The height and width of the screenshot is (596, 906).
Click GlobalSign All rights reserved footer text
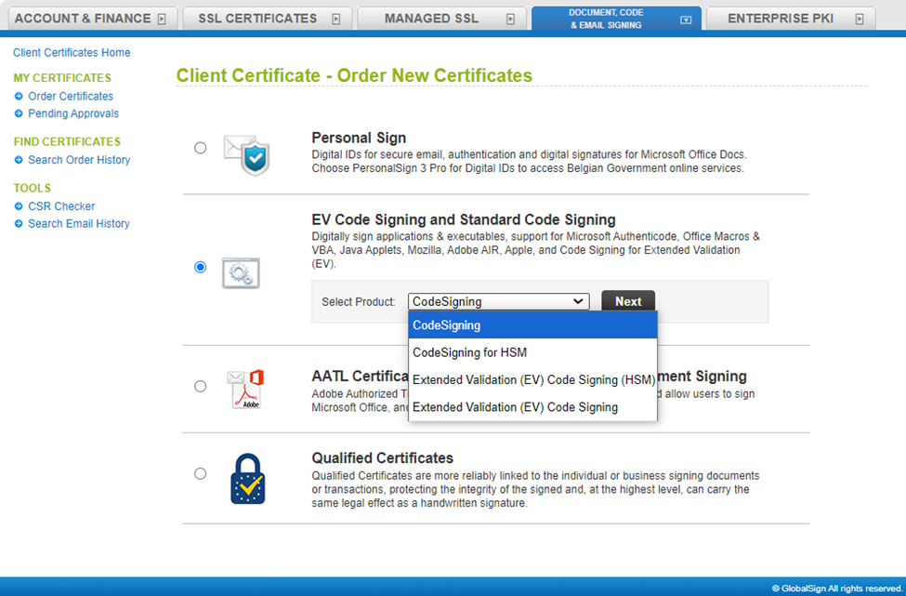point(837,589)
